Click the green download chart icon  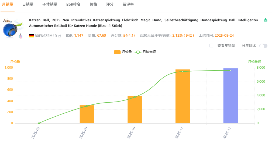[x=266, y=20]
